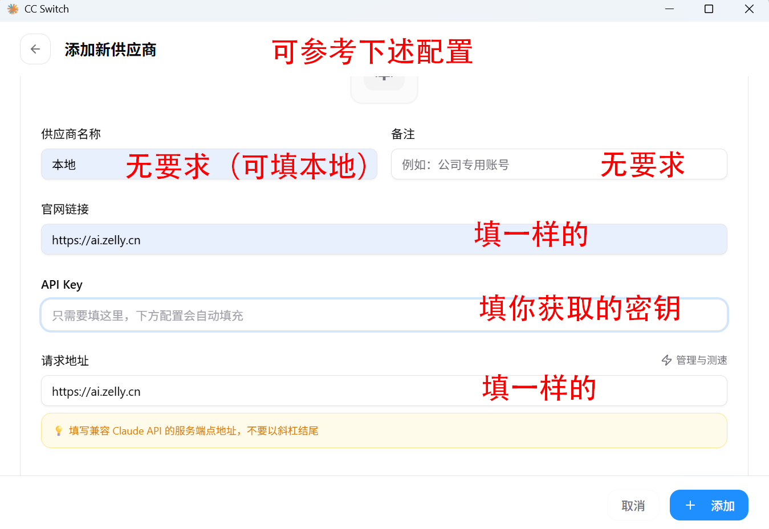Image resolution: width=769 pixels, height=529 pixels.
Task: Minimize the CC Switch window
Action: (669, 9)
